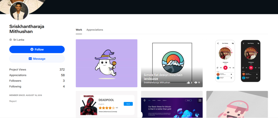Open the ghost wizard illustration project
This screenshot has width=278, height=118.
point(106,63)
